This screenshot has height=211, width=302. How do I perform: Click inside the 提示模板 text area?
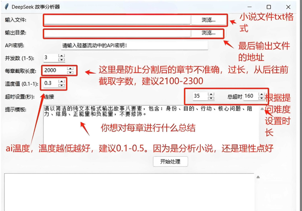(151, 127)
